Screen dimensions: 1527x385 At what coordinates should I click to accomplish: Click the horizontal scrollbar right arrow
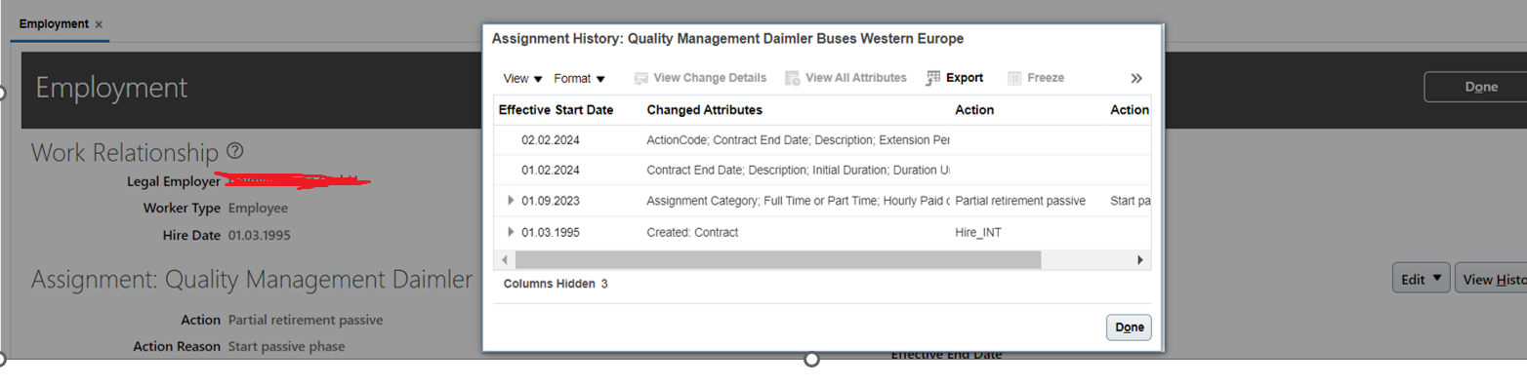point(1138,260)
